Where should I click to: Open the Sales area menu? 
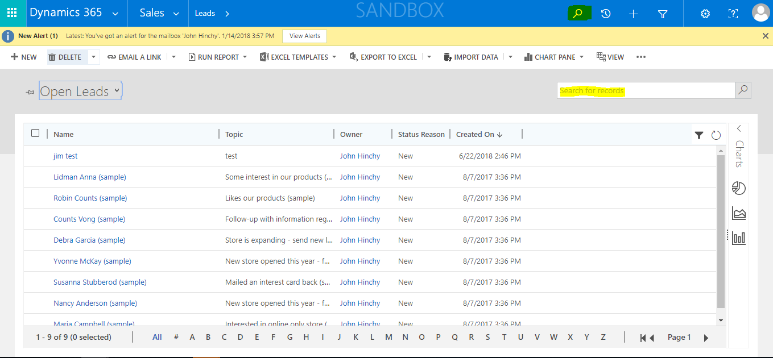pos(158,13)
